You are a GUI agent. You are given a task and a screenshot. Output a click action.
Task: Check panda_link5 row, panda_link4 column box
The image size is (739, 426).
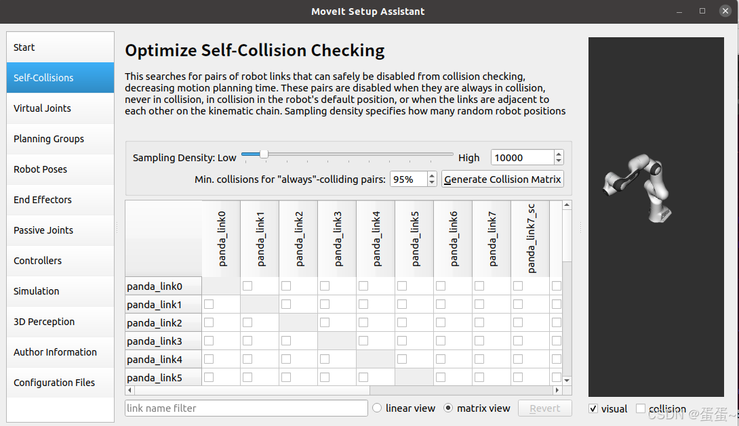pos(363,377)
